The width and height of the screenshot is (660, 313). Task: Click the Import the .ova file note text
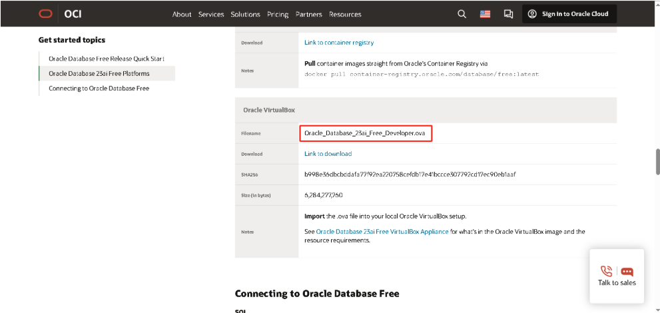pyautogui.click(x=386, y=216)
